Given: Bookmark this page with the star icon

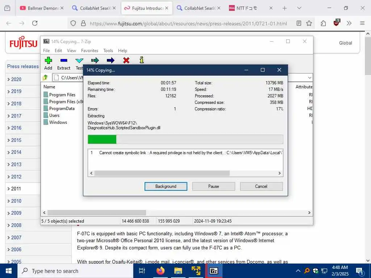Looking at the screenshot, I should point(309,23).
